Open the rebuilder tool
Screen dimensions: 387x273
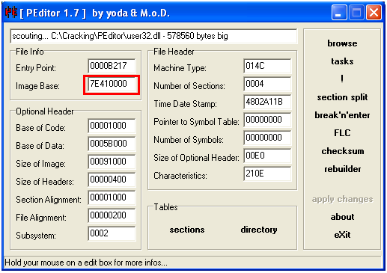(x=342, y=169)
